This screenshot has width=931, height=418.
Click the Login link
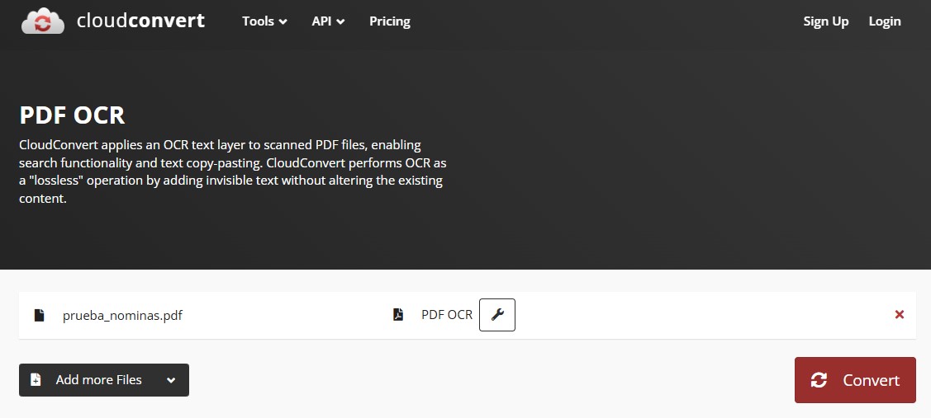(885, 21)
